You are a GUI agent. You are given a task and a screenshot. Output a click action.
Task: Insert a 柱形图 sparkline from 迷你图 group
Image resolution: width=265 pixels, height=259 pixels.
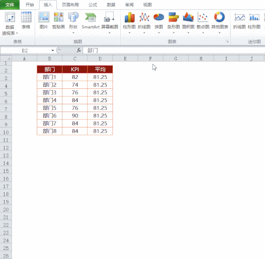coord(254,17)
